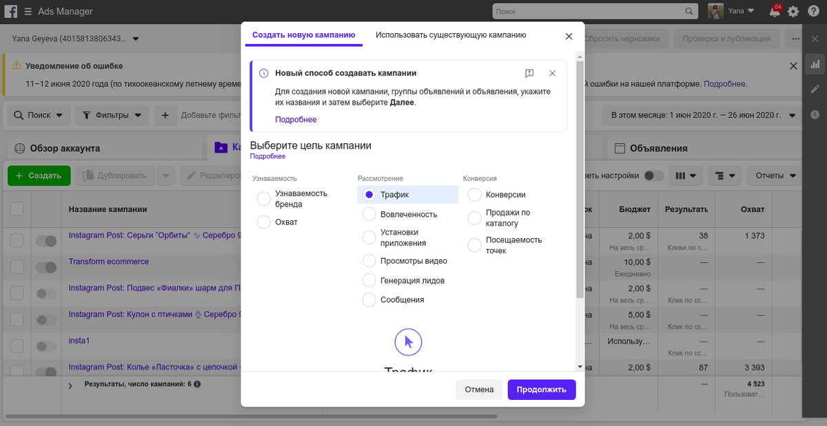827x426 pixels.
Task: Click the dialog vertical scrollbar
Action: (580, 179)
